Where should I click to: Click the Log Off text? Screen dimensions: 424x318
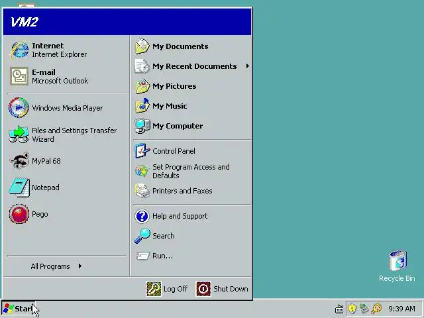click(176, 289)
